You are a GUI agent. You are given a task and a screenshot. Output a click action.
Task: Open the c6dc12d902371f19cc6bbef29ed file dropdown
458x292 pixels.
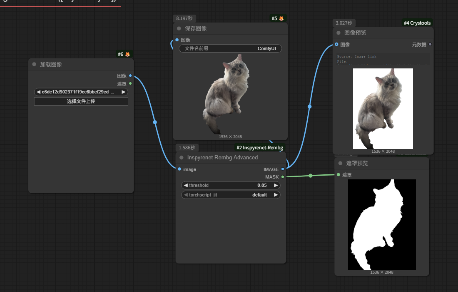pyautogui.click(x=81, y=92)
